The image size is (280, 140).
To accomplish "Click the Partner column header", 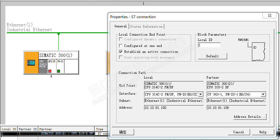I will click(x=66, y=129).
